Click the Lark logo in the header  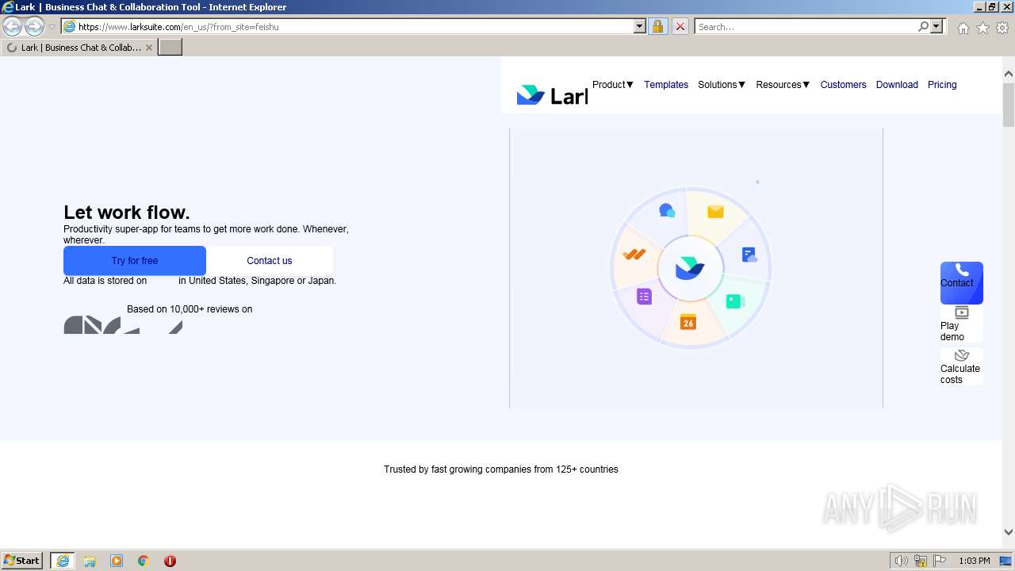[x=552, y=95]
